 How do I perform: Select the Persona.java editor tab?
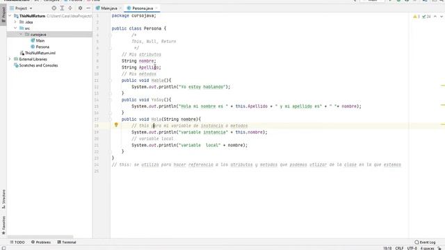tap(143, 8)
